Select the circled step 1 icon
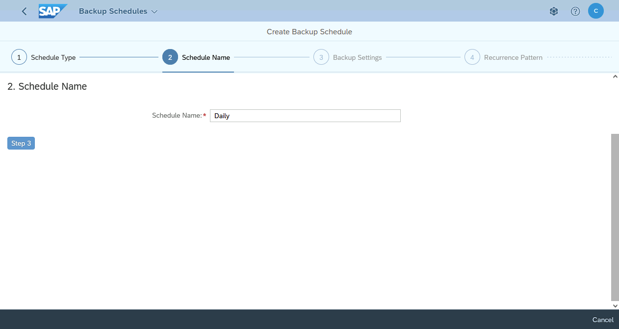Image resolution: width=619 pixels, height=329 pixels. click(19, 57)
